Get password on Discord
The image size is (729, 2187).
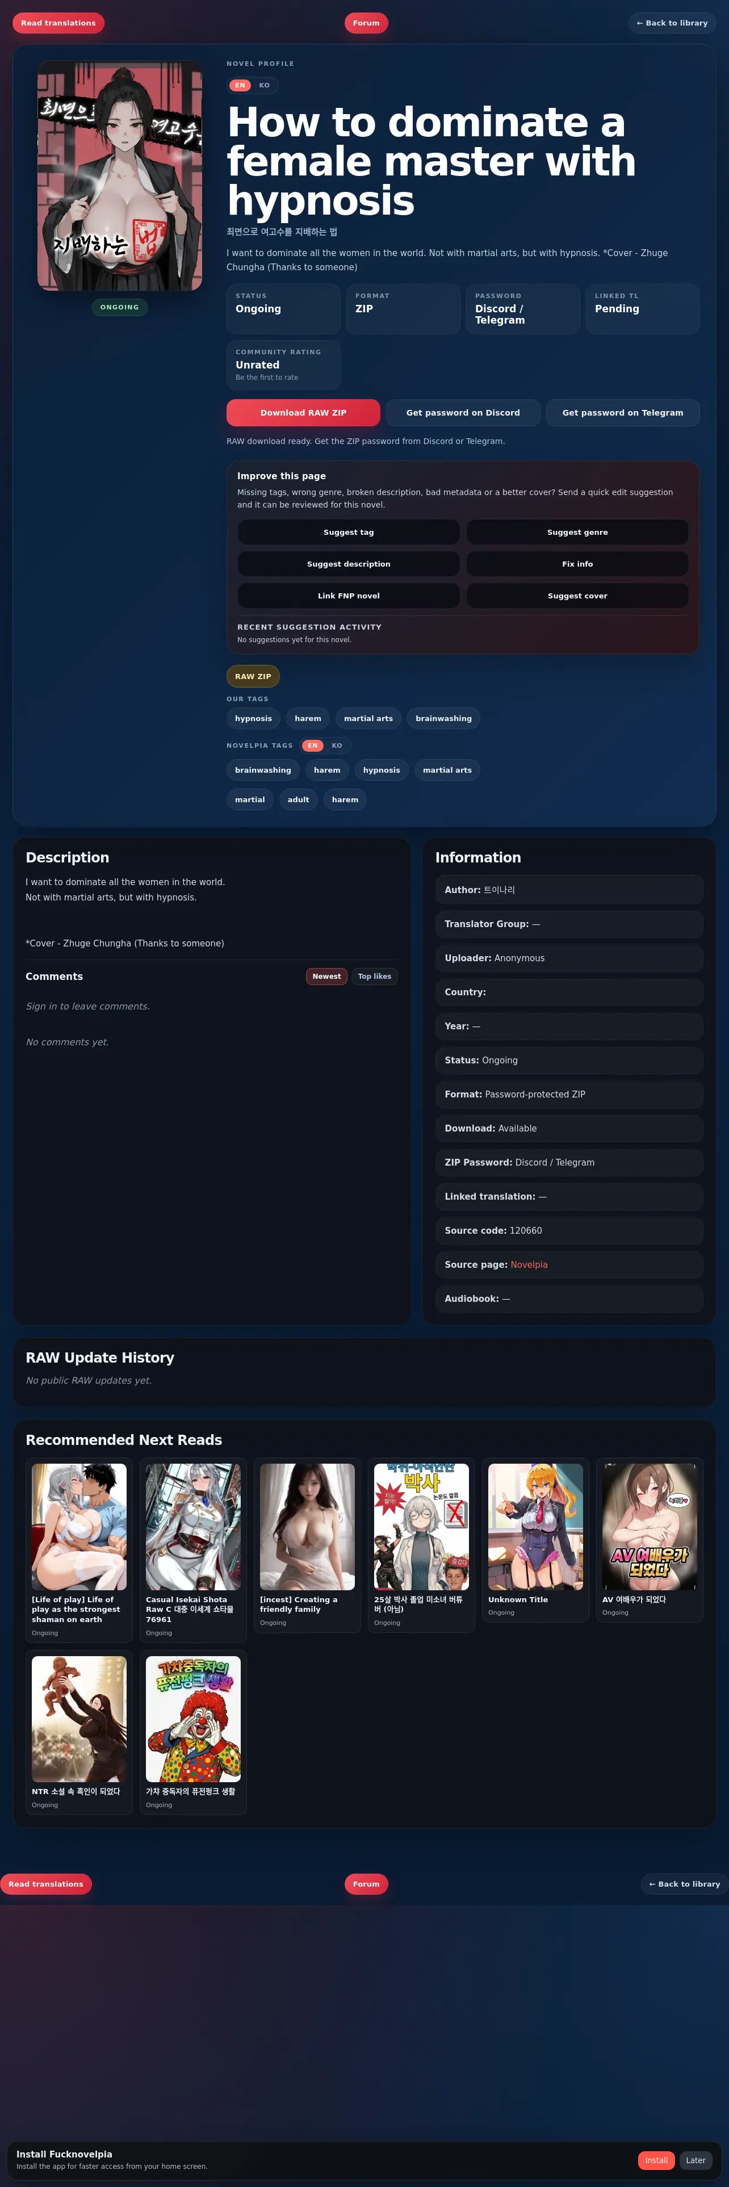click(x=463, y=413)
